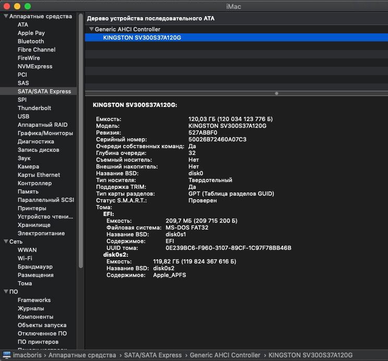Open Графика/Мониторы entry
This screenshot has width=388, height=361.
pos(45,133)
